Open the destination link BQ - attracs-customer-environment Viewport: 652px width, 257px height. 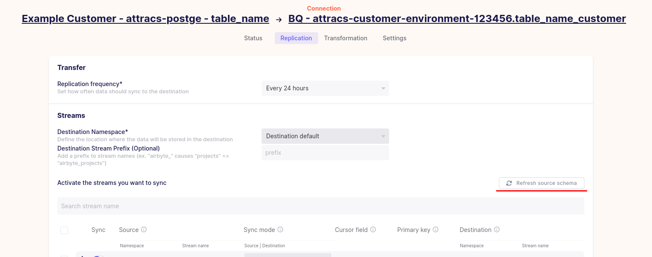[x=457, y=19]
